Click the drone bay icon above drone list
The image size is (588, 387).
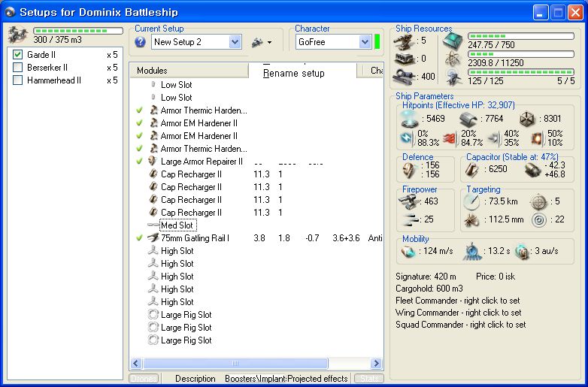pos(18,35)
